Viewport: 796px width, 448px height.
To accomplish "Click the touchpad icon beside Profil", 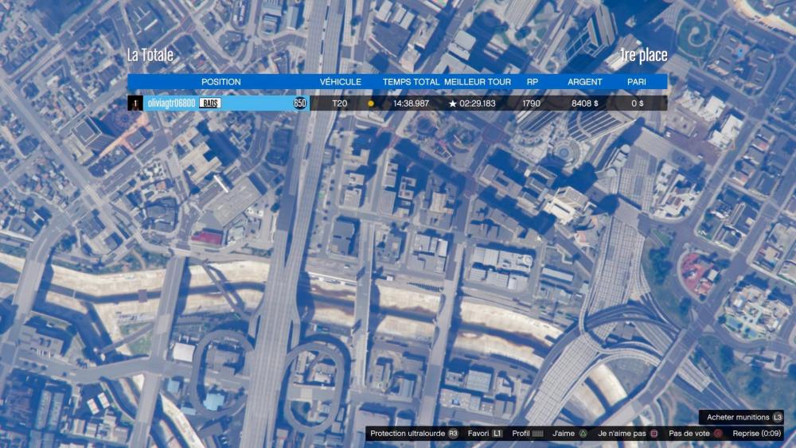I will pyautogui.click(x=537, y=434).
